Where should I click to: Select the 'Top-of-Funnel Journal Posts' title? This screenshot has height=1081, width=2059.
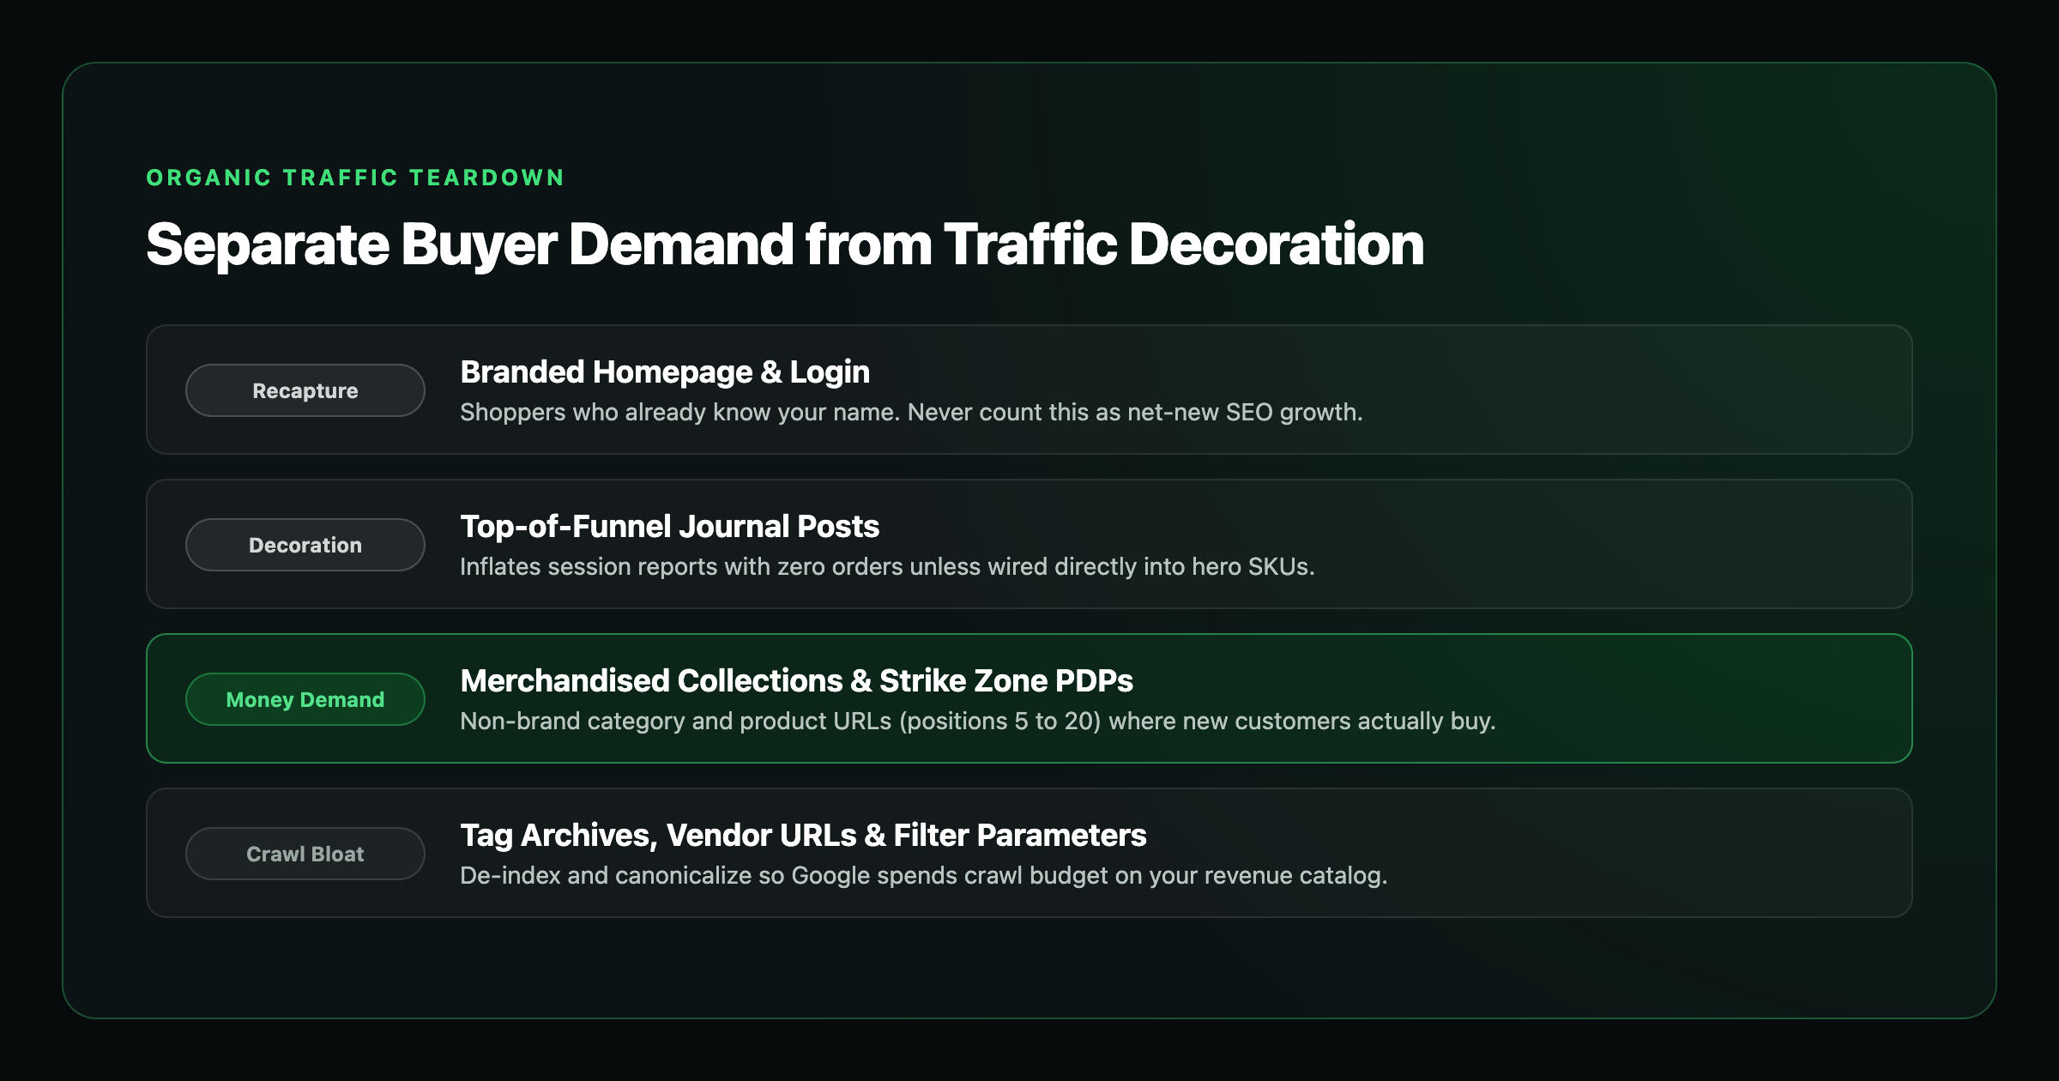(670, 526)
